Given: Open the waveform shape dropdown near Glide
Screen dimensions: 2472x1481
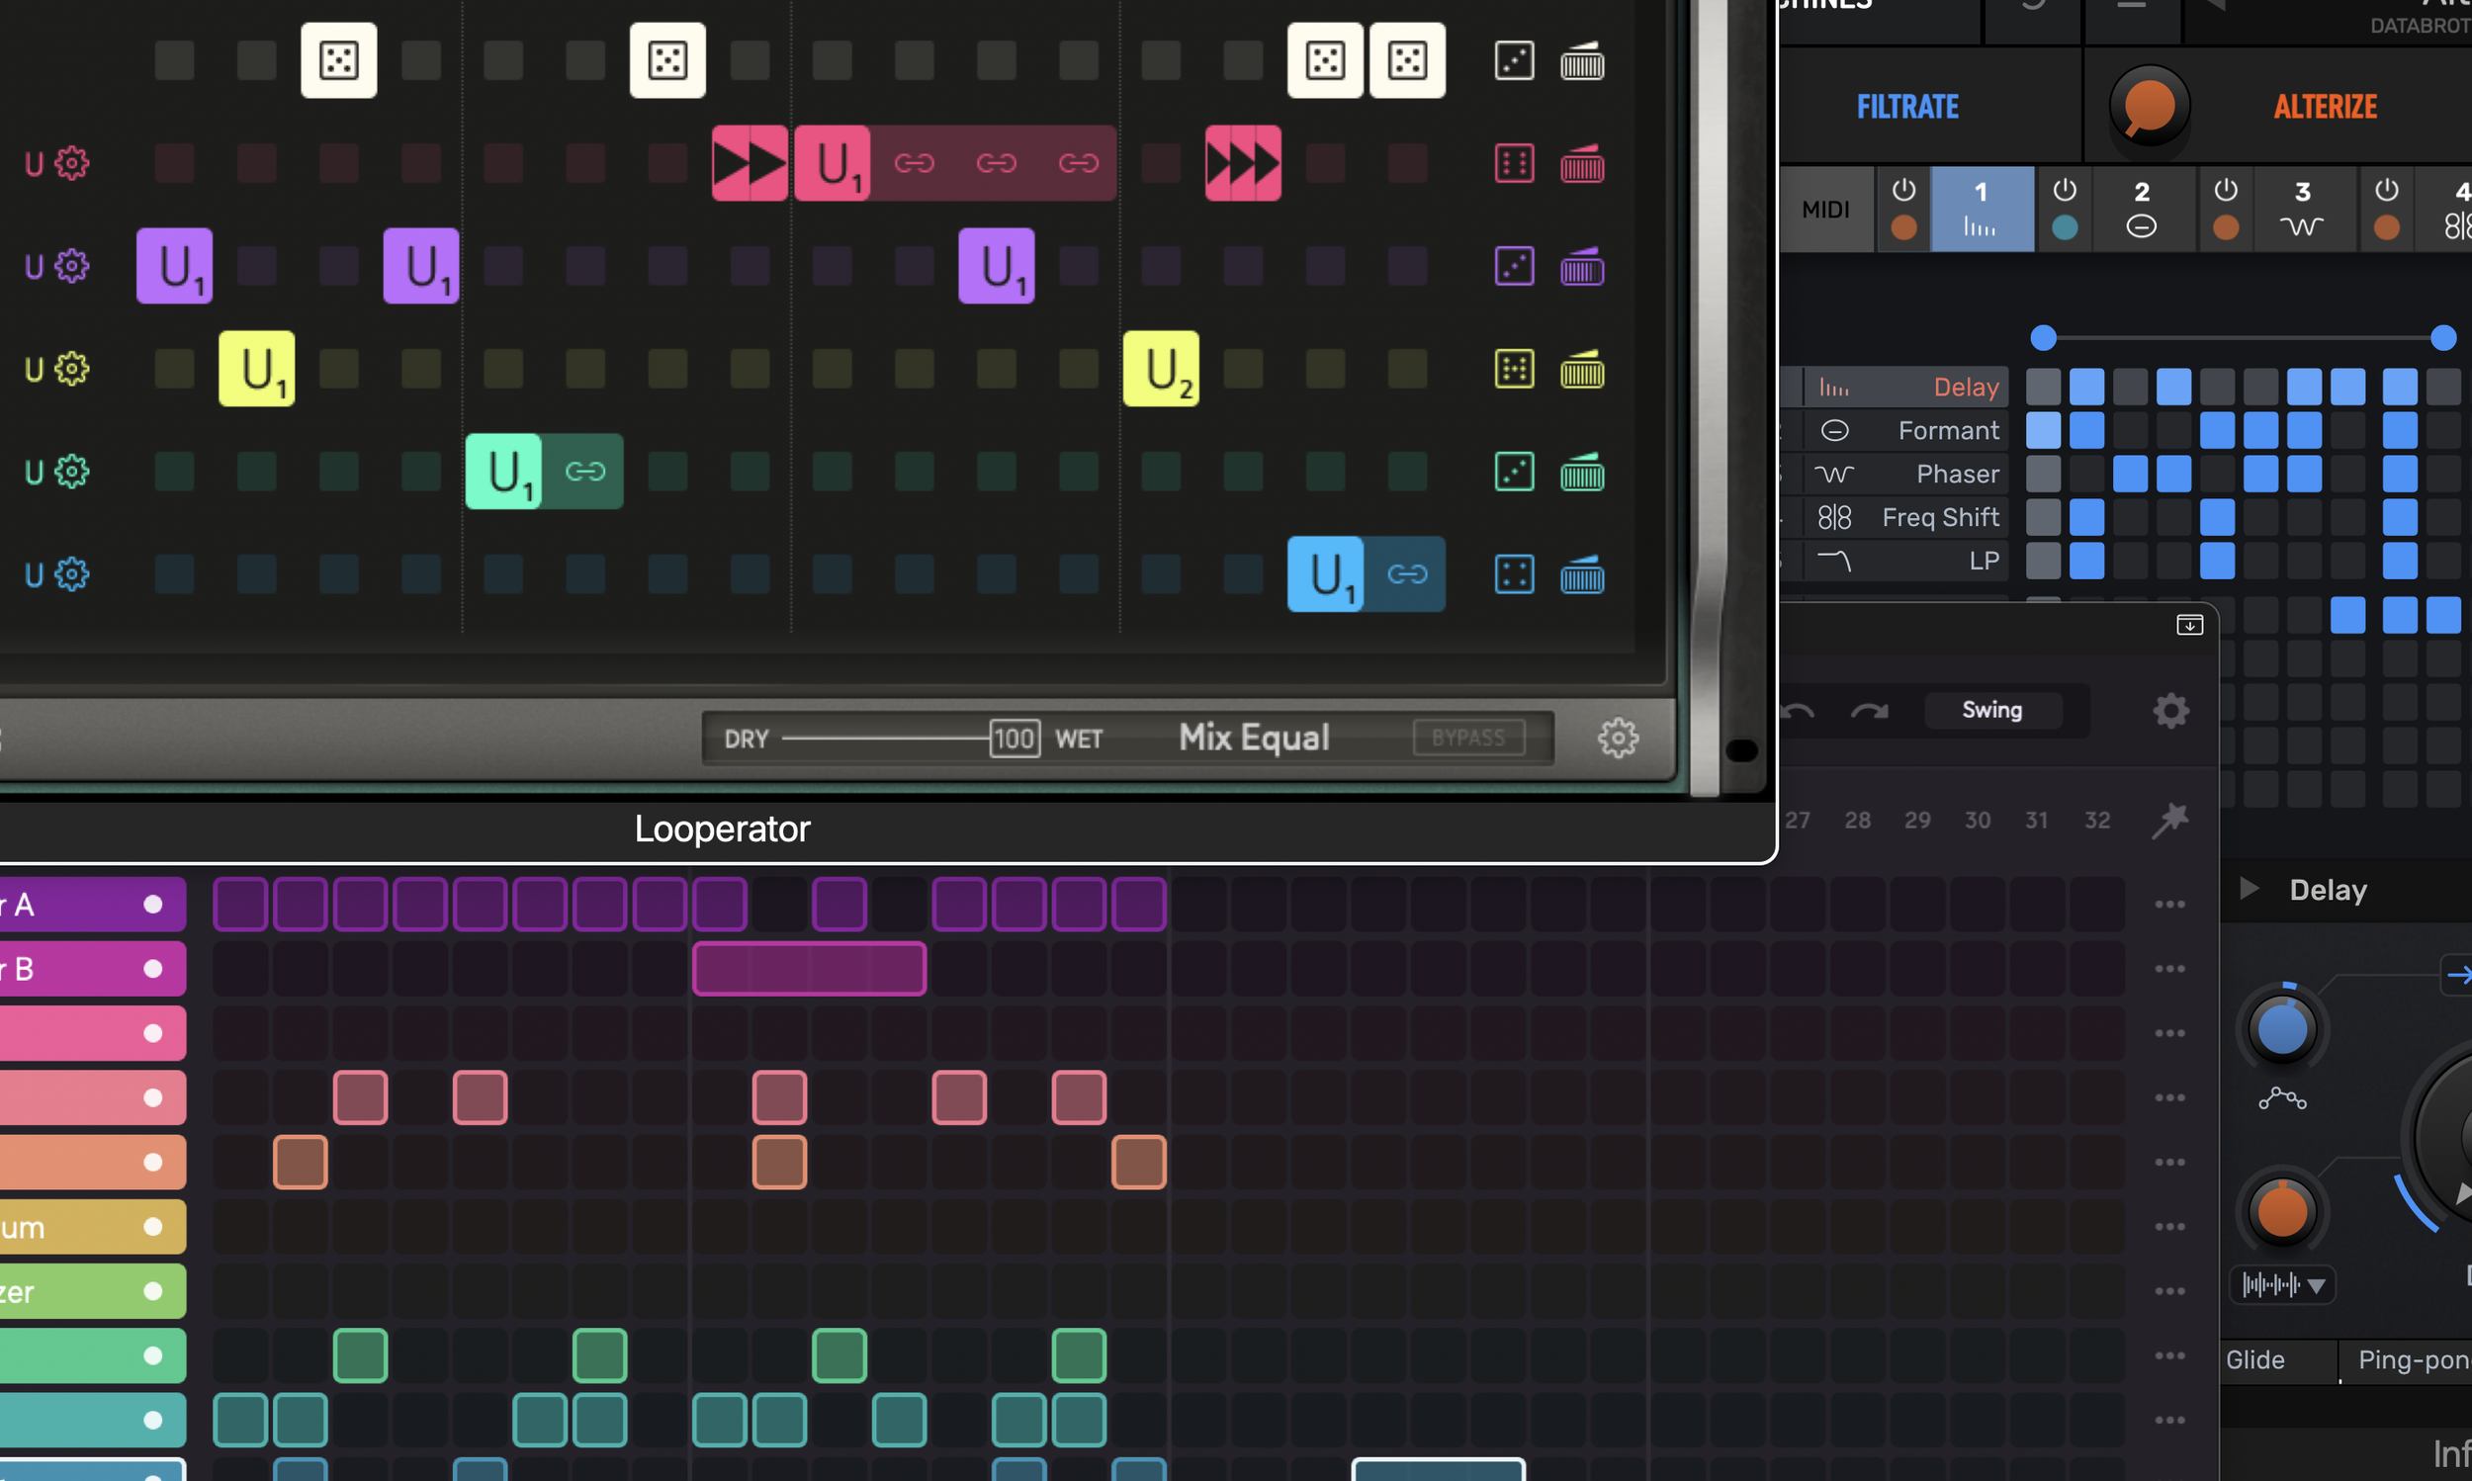Looking at the screenshot, I should 2282,1285.
